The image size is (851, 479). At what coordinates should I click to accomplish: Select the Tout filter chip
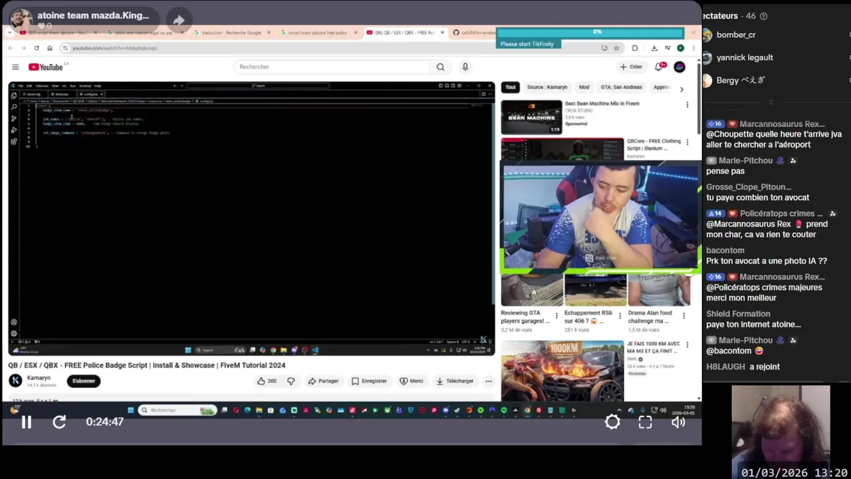[x=511, y=87]
